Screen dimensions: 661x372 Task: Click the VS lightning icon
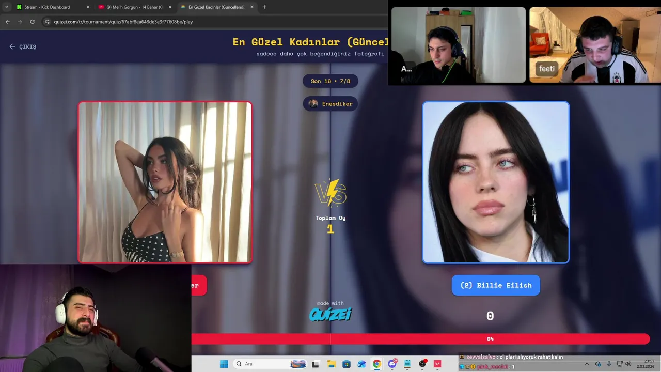[x=330, y=193]
